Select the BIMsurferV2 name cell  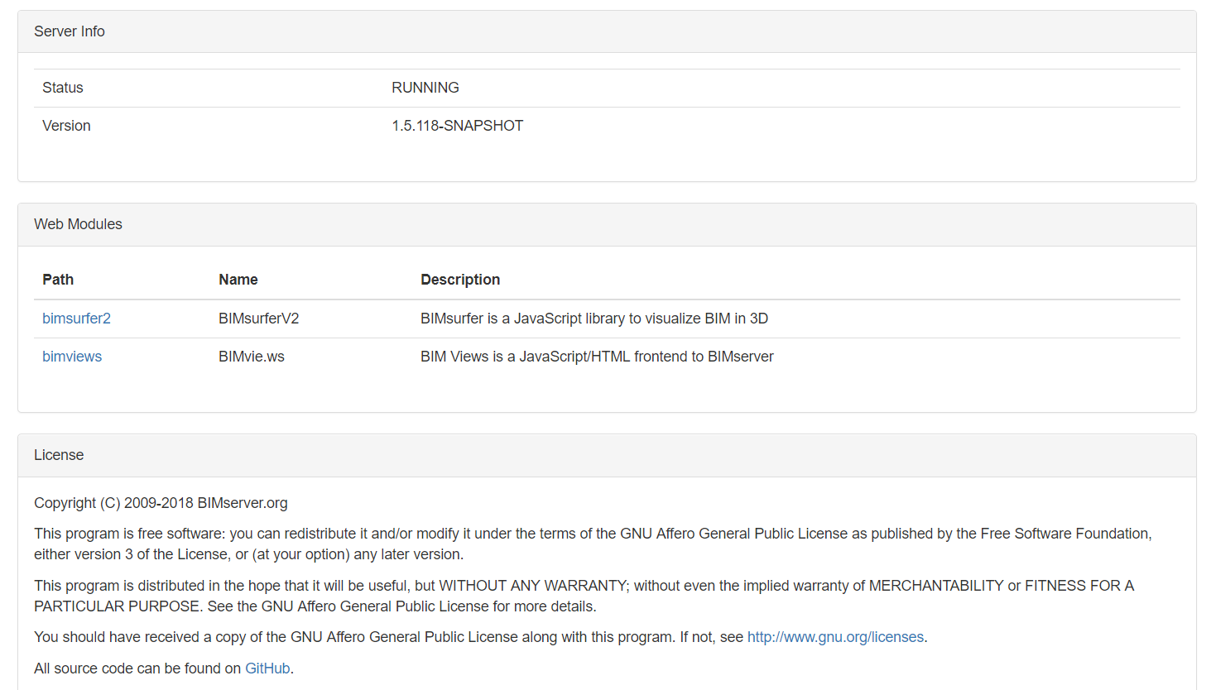coord(259,319)
